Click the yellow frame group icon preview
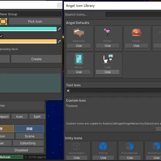Screen dimensions: 161x161 tap(3, 22)
